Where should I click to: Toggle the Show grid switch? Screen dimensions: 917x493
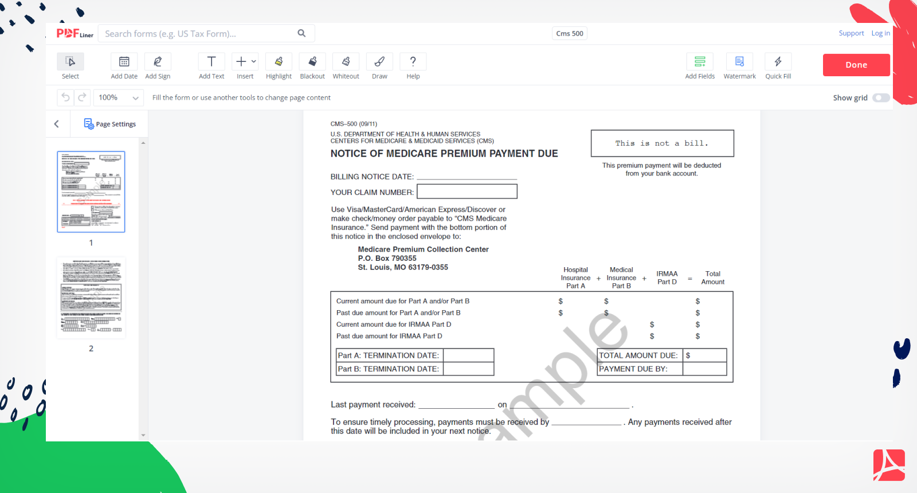881,98
